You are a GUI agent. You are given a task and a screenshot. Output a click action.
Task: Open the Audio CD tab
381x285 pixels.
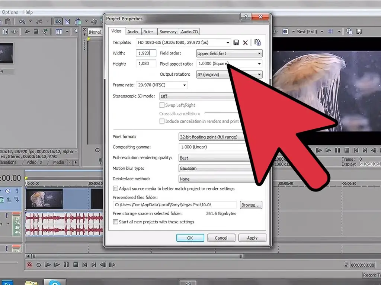(189, 32)
